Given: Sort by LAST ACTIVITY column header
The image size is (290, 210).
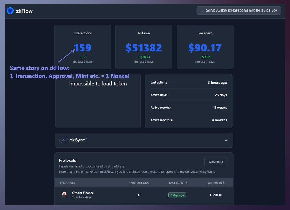Looking at the screenshot, I should [178, 183].
